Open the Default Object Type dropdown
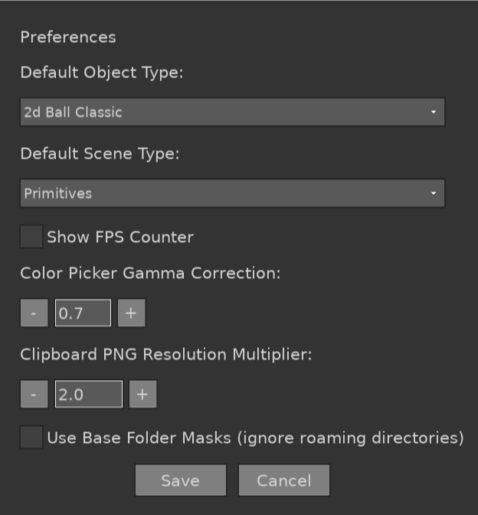Screen dimensions: 478x515 pos(231,112)
